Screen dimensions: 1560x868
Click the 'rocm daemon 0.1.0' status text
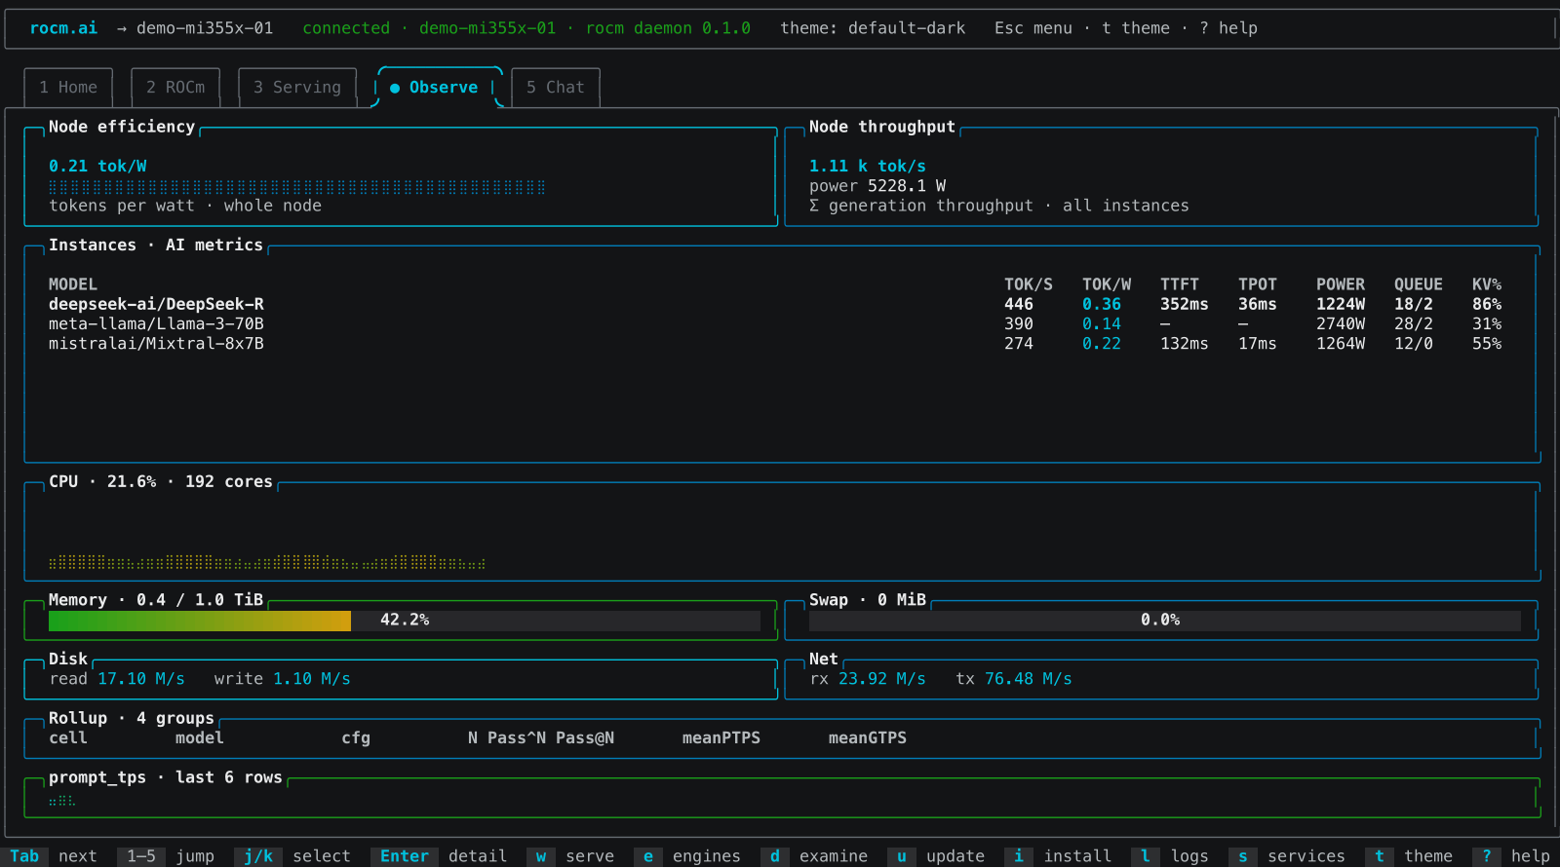[668, 28]
